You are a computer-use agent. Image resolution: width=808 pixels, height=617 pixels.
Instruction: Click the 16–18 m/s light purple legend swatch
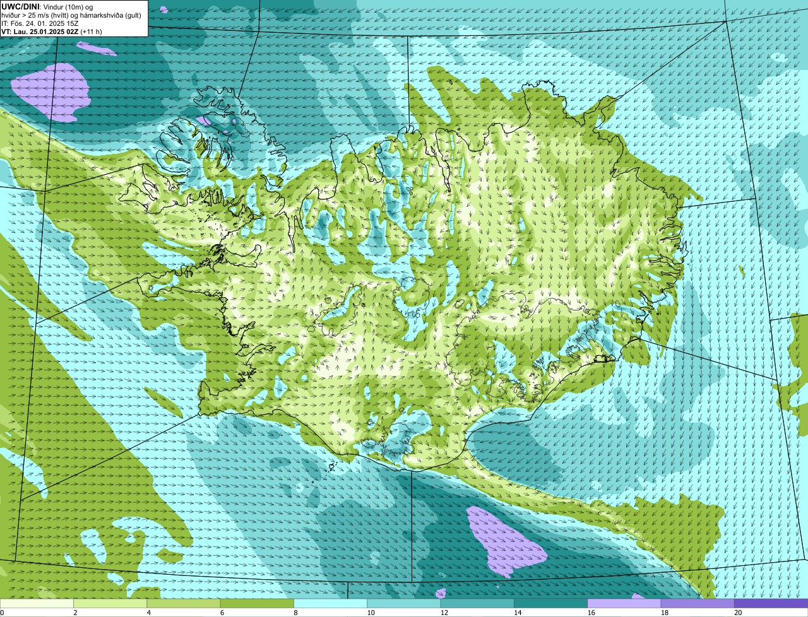tap(624, 604)
